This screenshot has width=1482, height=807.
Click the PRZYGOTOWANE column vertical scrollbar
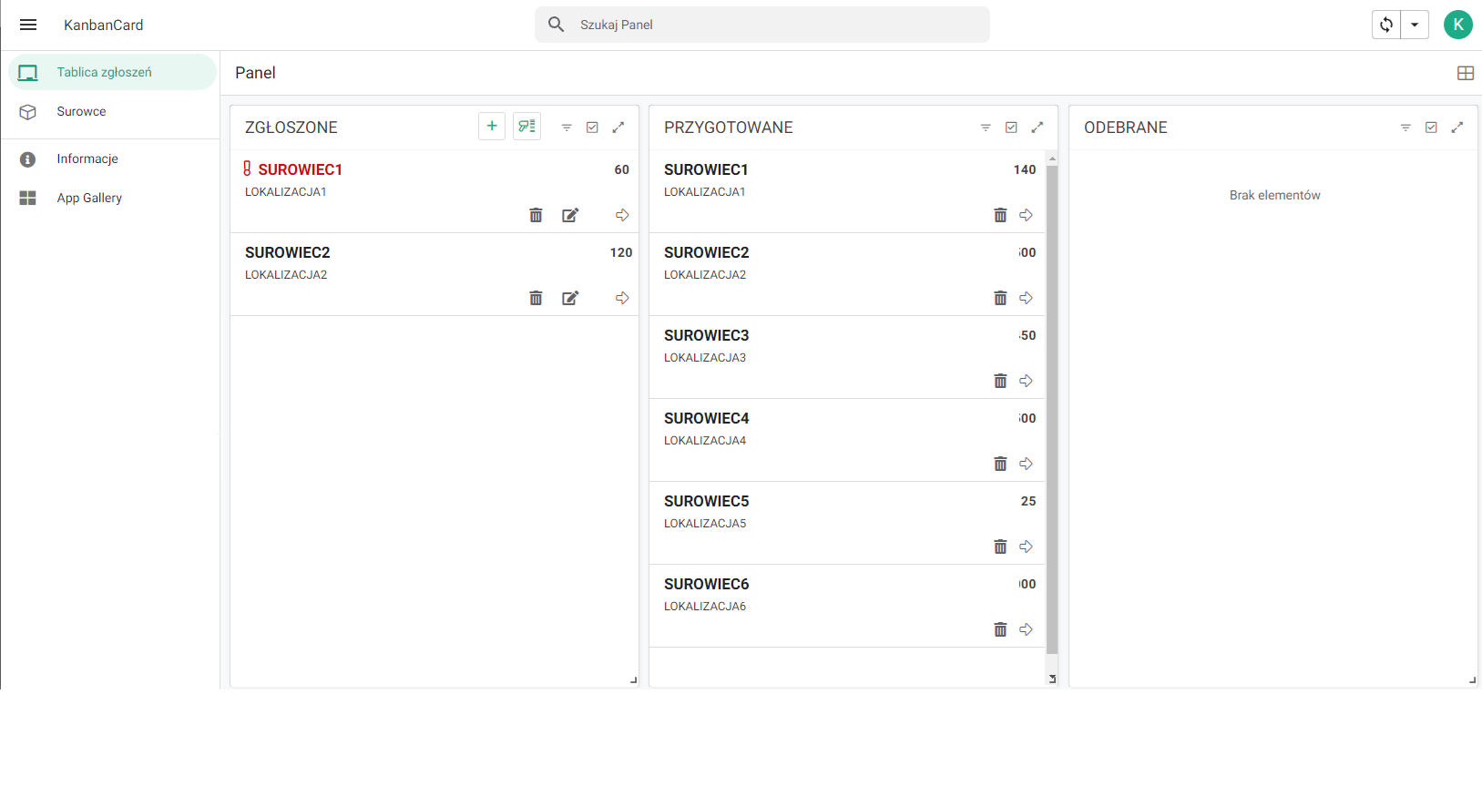click(x=1052, y=410)
